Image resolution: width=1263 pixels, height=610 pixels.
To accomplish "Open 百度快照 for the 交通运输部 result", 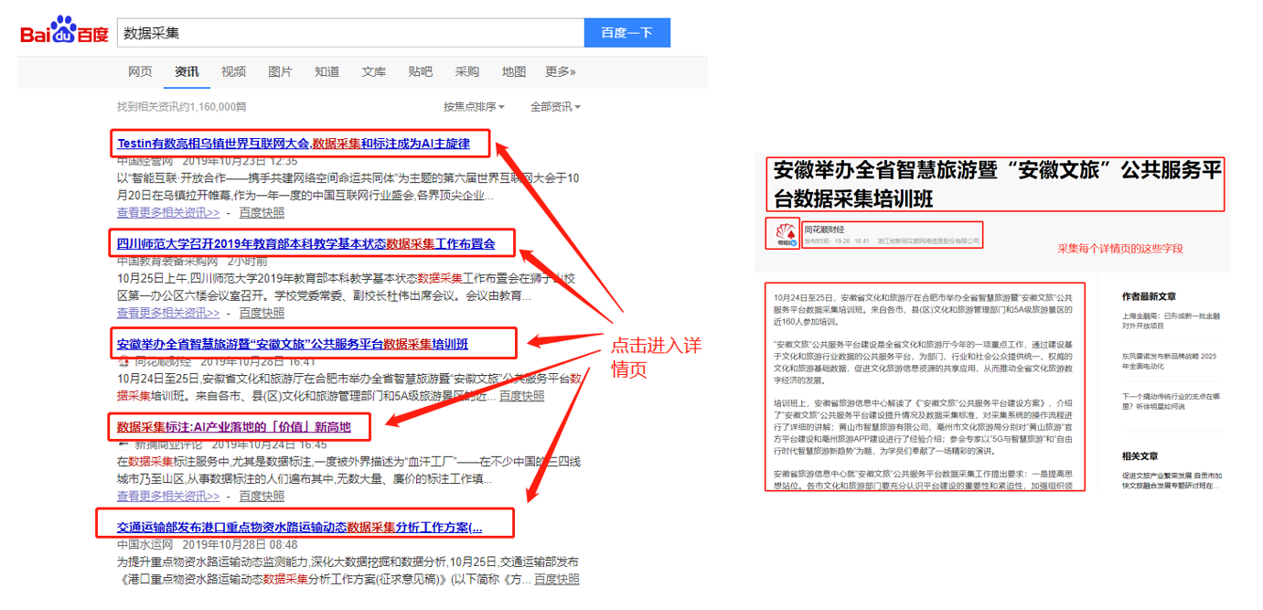I will tap(556, 579).
